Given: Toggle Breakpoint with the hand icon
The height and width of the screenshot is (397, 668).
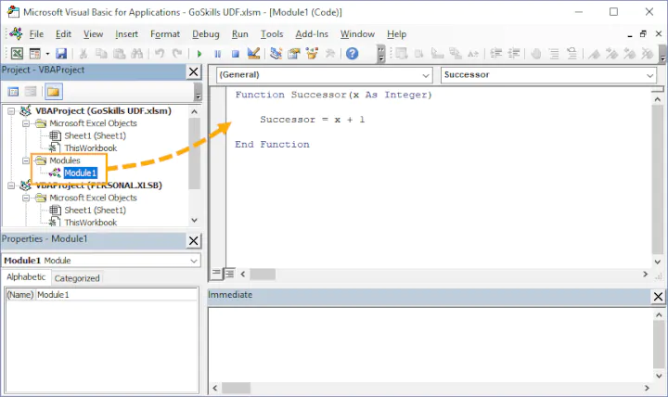Looking at the screenshot, I should click(536, 54).
